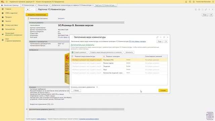Viewport: 215px width, 121px height.
Task: Open the settings icon right of the user name
Action: pos(213,2)
